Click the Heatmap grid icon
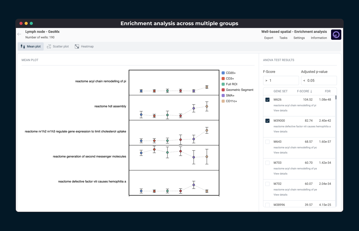This screenshot has height=231, width=359. [77, 46]
